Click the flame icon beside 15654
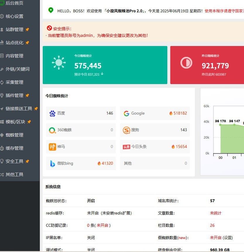This screenshot has width=244, height=252. pyautogui.click(x=173, y=147)
